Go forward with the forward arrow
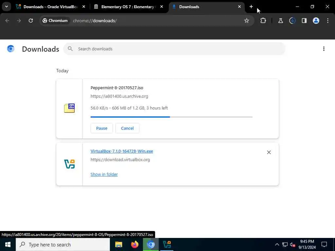The width and height of the screenshot is (335, 251). [x=19, y=21]
